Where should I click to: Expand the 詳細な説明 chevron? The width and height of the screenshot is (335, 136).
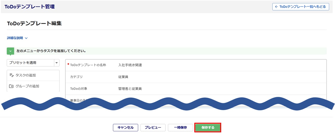point(26,38)
